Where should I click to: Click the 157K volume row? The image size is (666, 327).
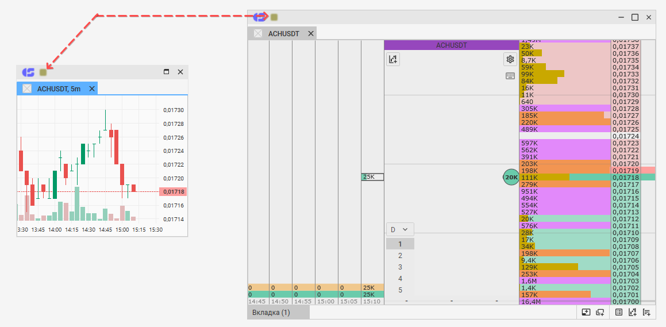coord(565,295)
